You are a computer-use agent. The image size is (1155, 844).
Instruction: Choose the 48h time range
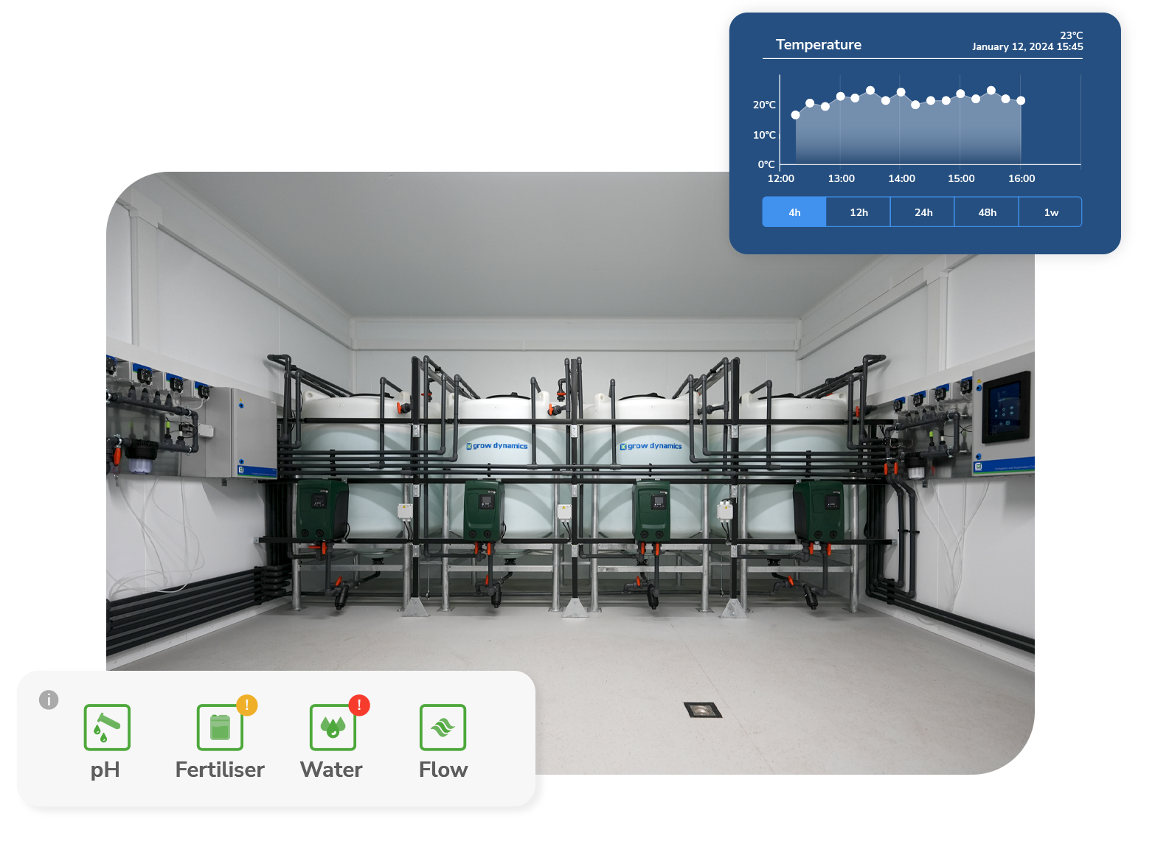987,212
